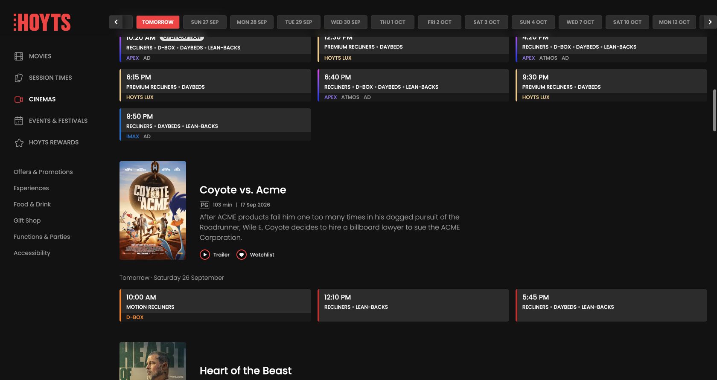Play the Coyote vs. Acme trailer icon
This screenshot has width=717, height=380.
coord(205,255)
